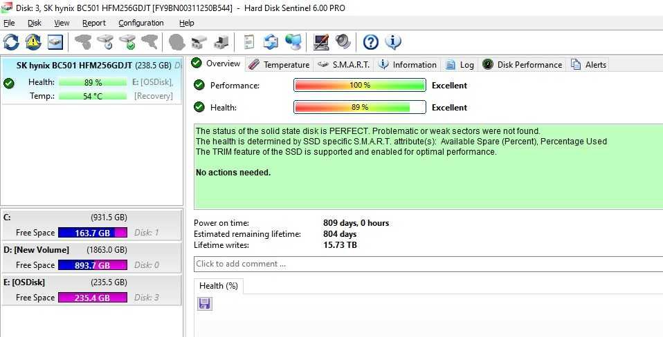
Task: Click the overview Health 89 % progress bar
Action: pos(360,107)
